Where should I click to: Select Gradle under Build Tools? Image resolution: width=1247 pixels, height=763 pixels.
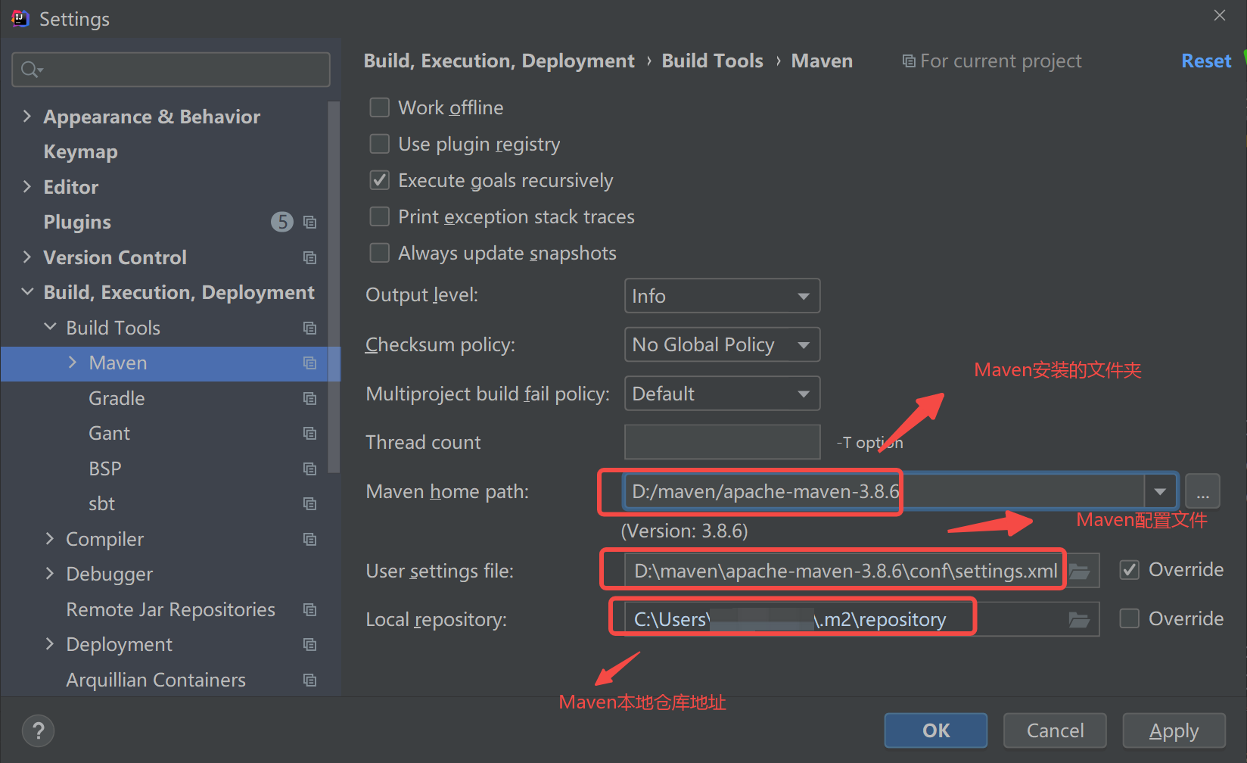117,398
